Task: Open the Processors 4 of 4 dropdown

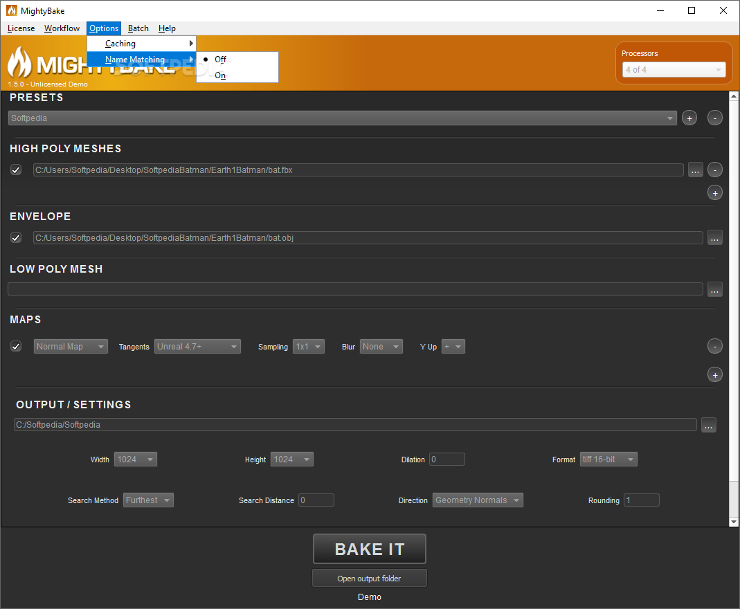Action: (x=674, y=70)
